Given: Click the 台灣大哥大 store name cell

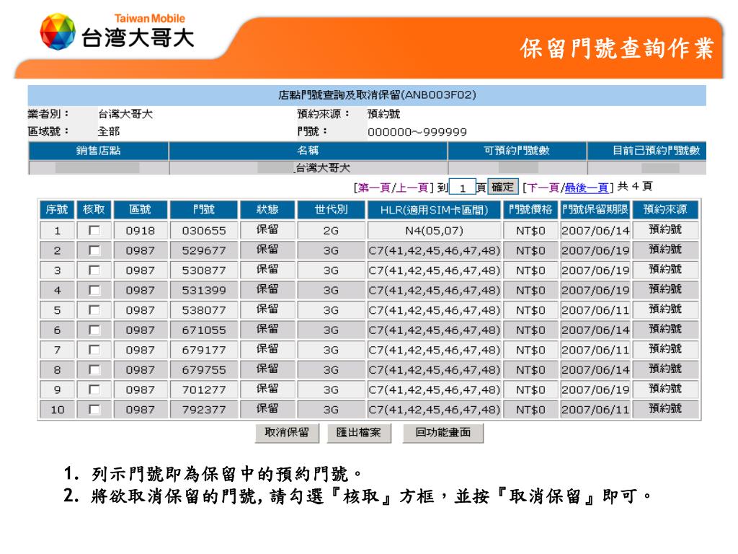Looking at the screenshot, I should click(x=308, y=167).
